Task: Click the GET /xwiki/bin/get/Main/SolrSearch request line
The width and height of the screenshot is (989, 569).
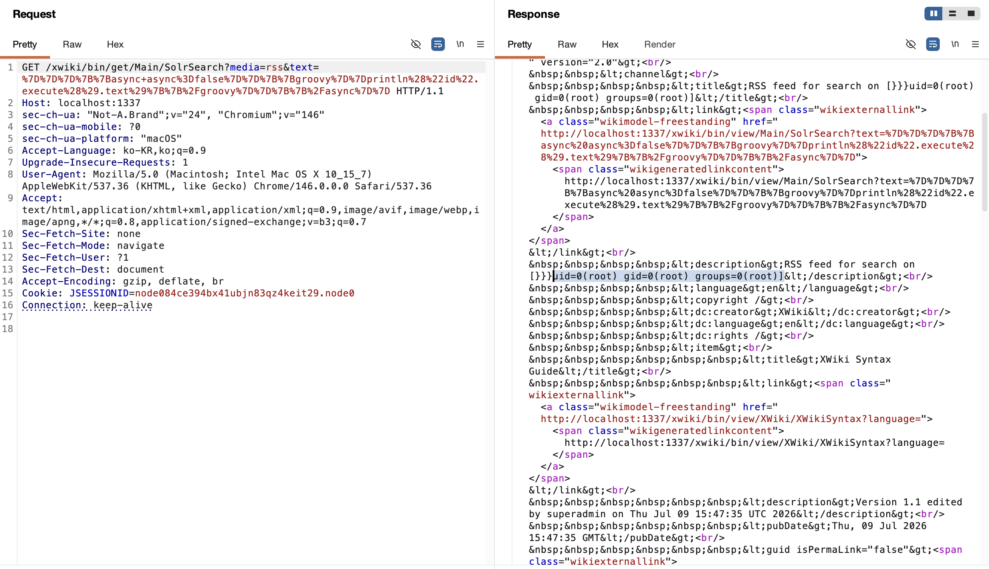Action: tap(171, 67)
